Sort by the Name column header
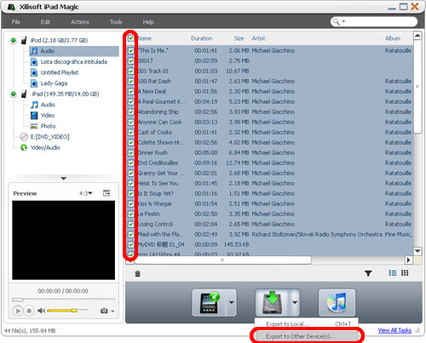 [x=145, y=38]
